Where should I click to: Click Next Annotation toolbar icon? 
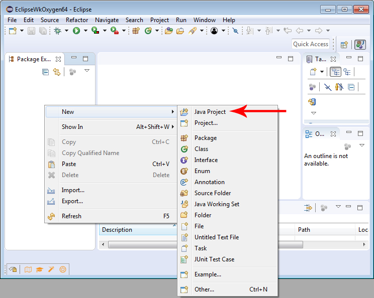click(249, 31)
